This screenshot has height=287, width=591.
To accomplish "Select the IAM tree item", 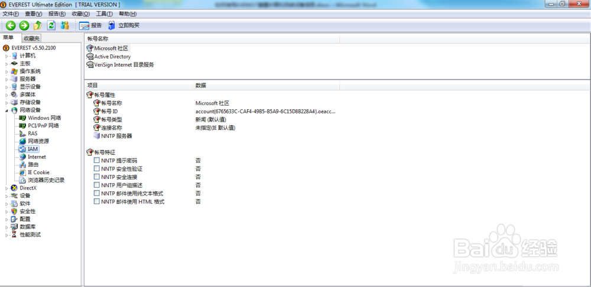I will (x=33, y=149).
